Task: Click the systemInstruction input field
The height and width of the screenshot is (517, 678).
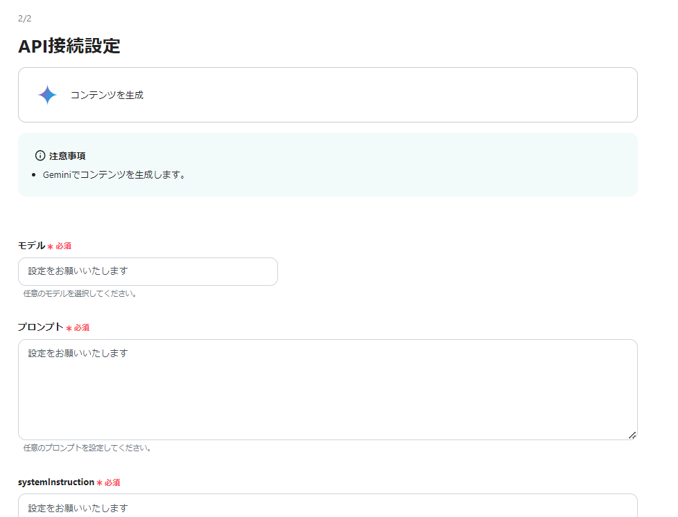Action: [327, 507]
